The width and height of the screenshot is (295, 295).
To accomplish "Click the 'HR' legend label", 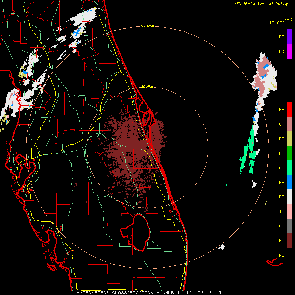I will click(x=281, y=153).
